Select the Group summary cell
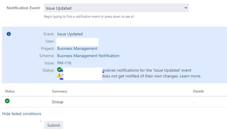Screen dimensions: 227x129 click(x=58, y=102)
